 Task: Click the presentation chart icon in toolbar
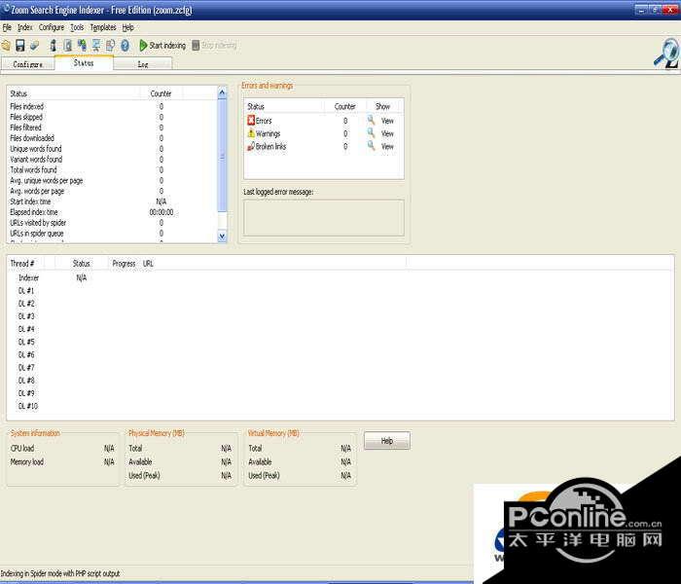coord(96,45)
